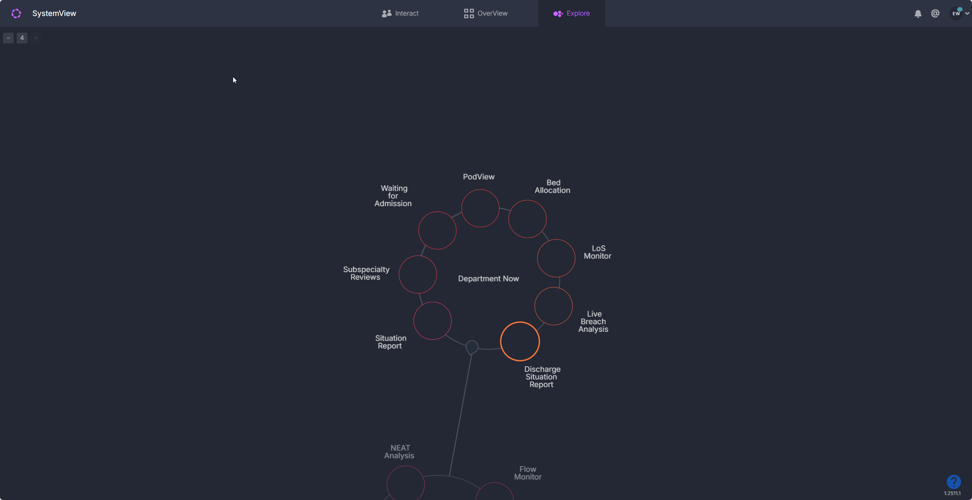Click the @ mentions icon
Screen dimensions: 972x500
[935, 14]
